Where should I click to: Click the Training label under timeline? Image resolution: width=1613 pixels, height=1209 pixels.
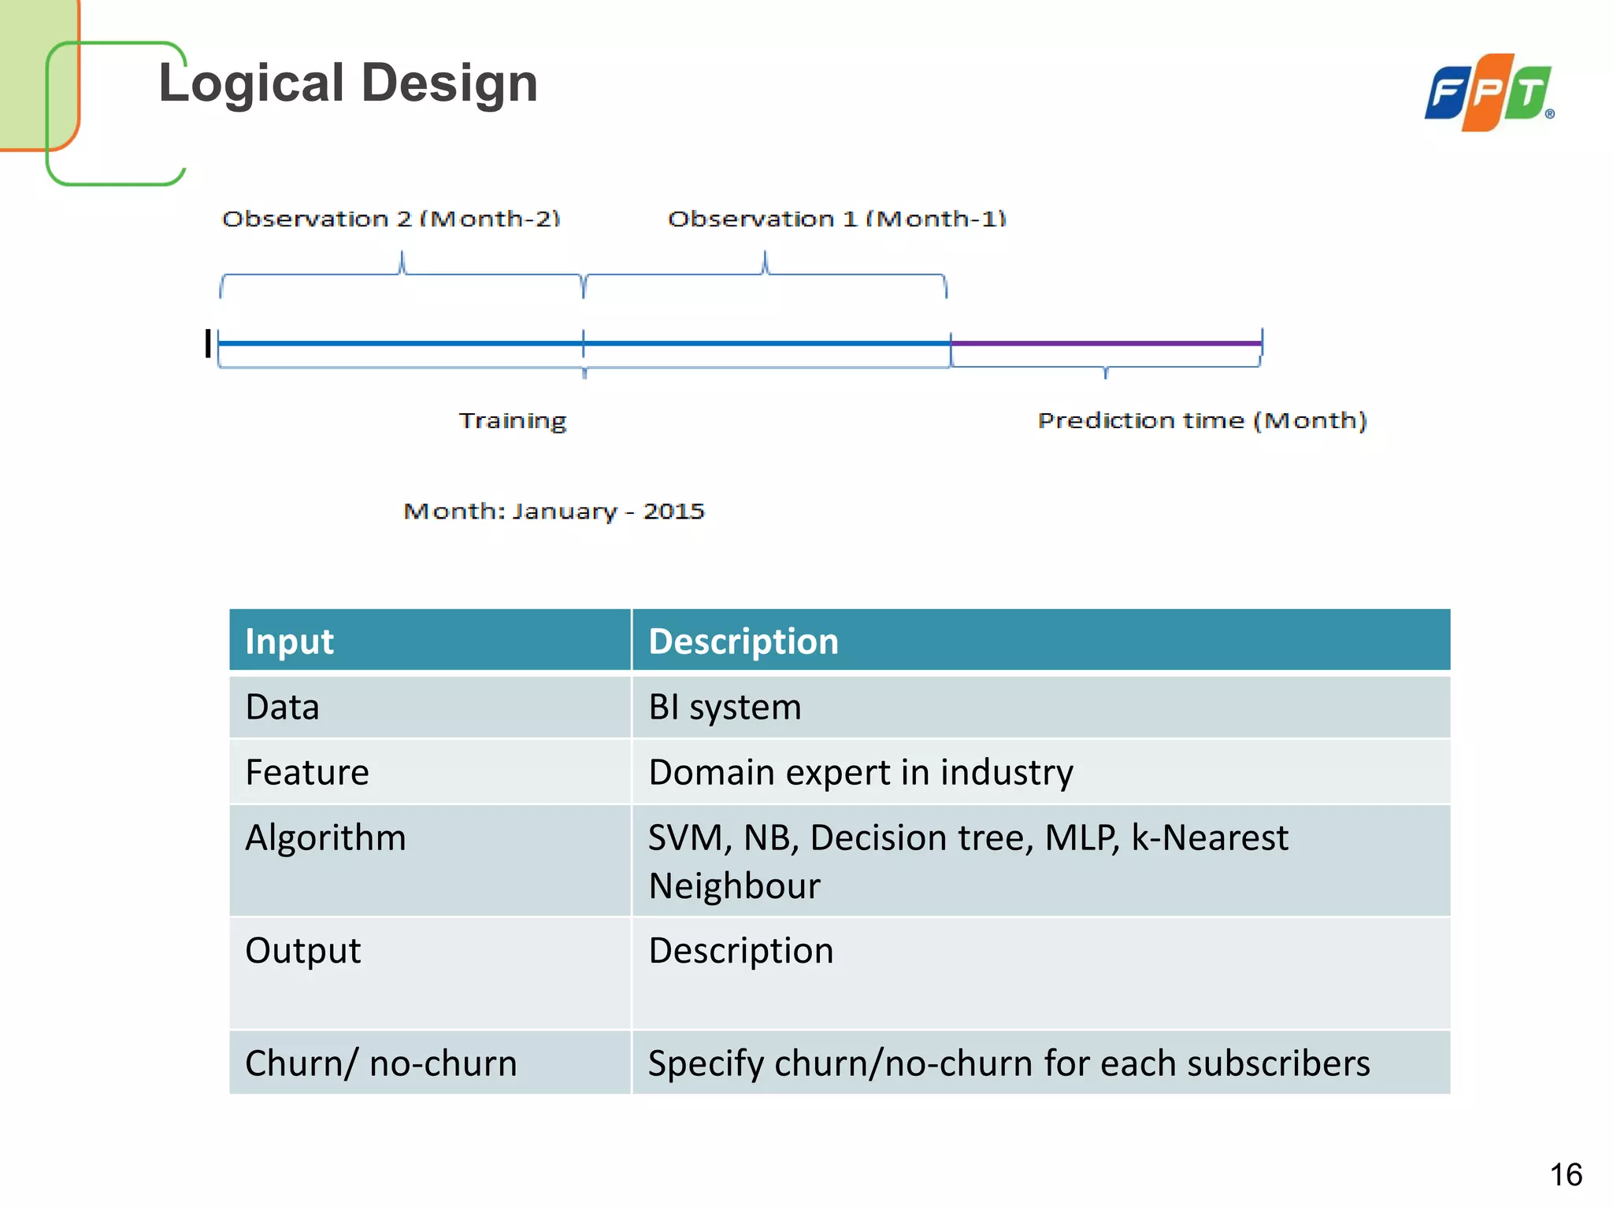513,420
